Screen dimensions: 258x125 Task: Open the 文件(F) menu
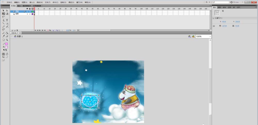click(x=9, y=3)
